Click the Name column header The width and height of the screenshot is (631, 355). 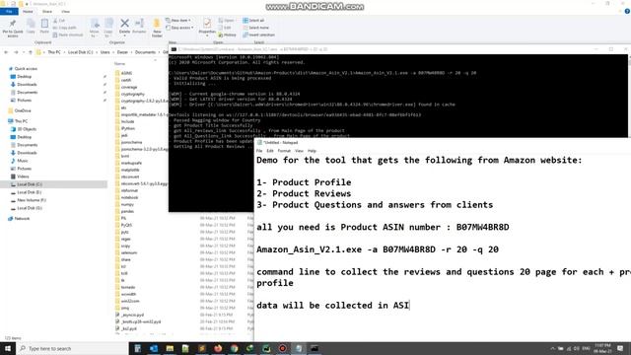119,63
